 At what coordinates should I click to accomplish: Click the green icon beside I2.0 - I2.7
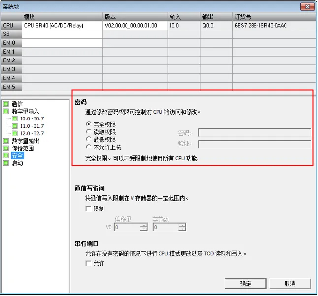[15, 133]
